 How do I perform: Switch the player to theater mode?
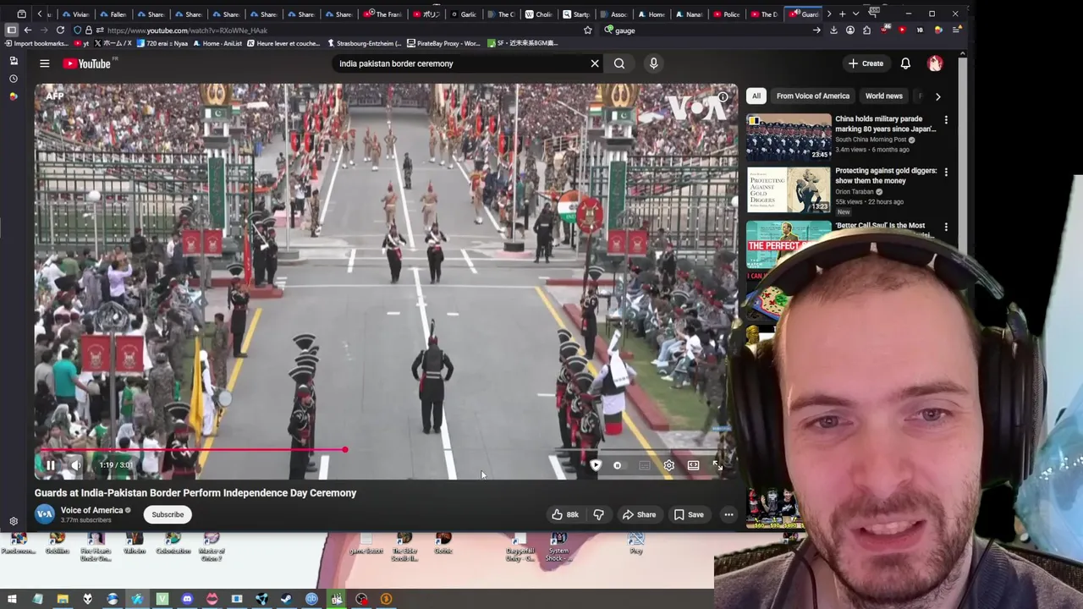(693, 465)
